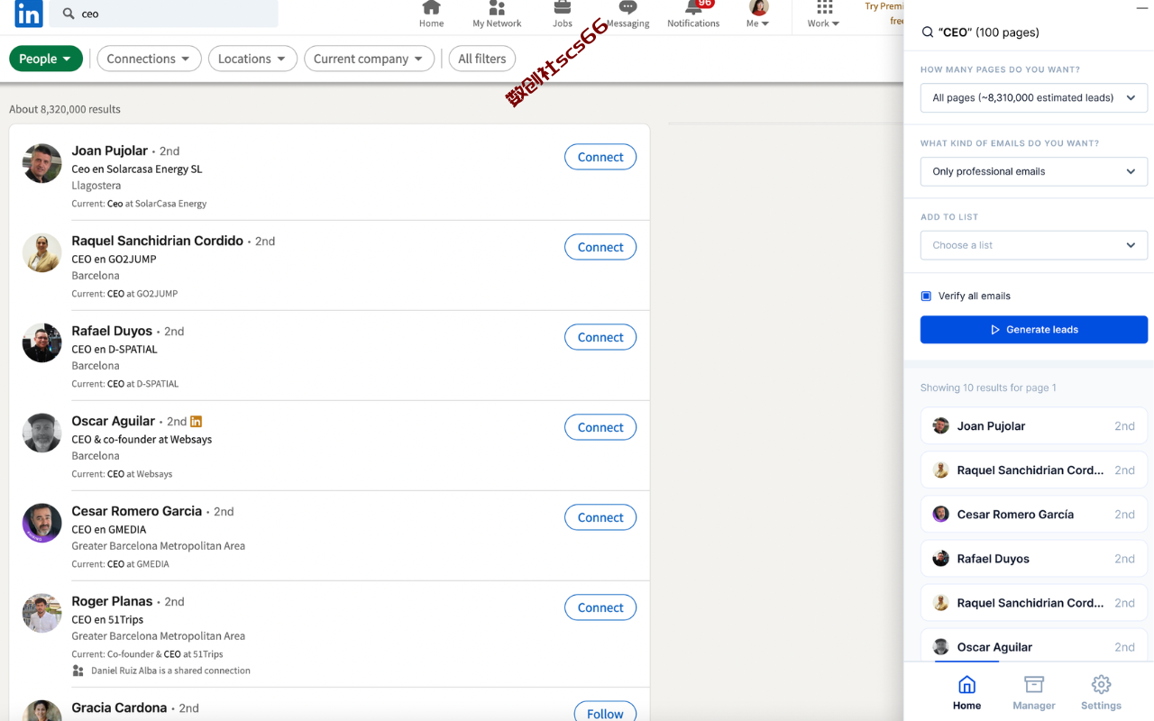Image resolution: width=1154 pixels, height=721 pixels.
Task: Click the Generate leads button
Action: (1034, 330)
